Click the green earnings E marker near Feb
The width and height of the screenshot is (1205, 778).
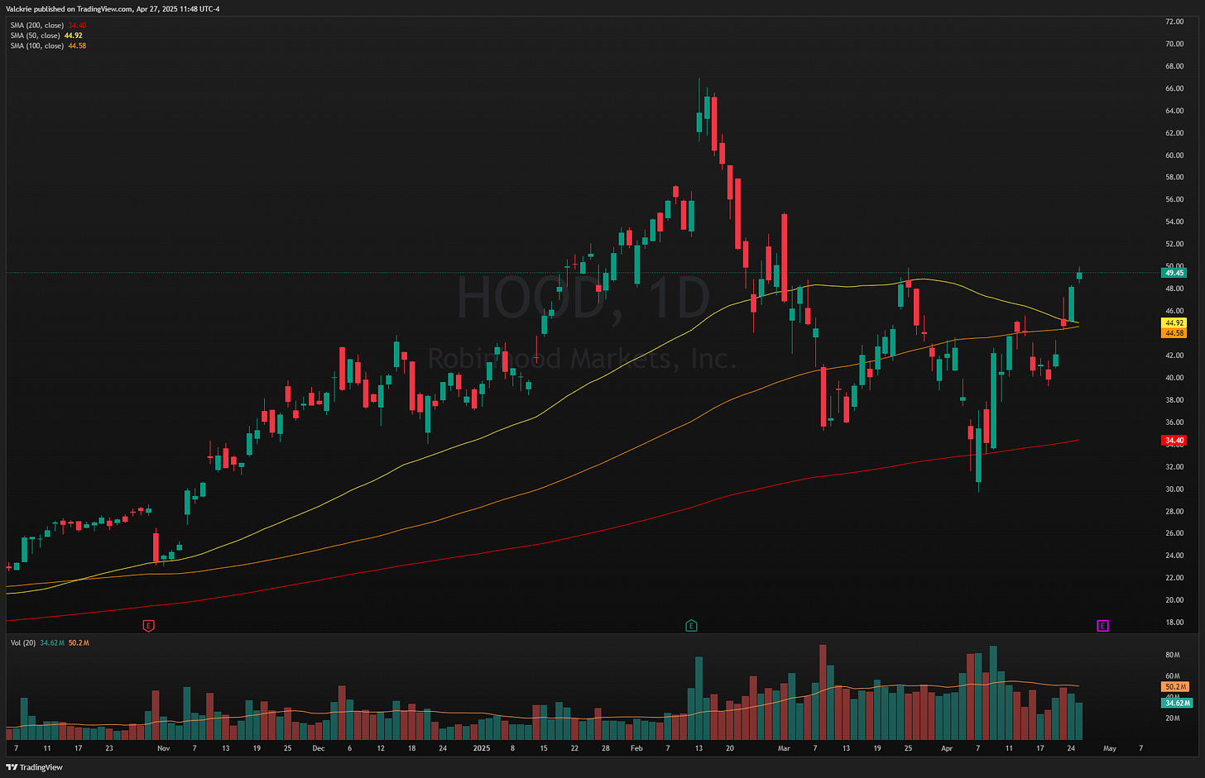pyautogui.click(x=691, y=626)
